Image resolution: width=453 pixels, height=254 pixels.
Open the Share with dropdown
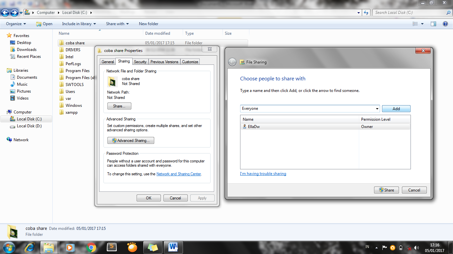click(x=117, y=24)
